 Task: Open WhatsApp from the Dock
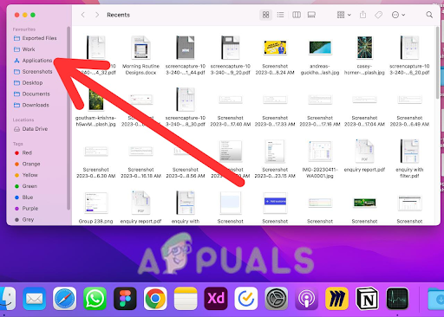click(95, 299)
